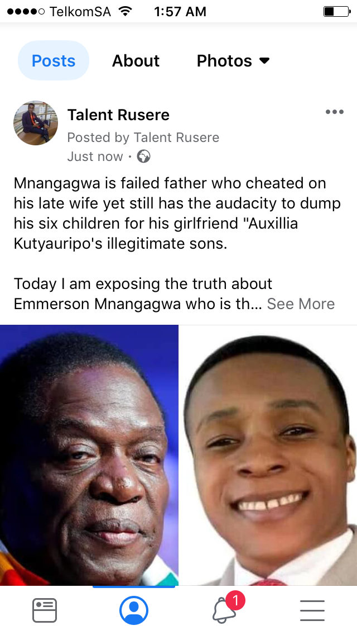Tap the battery indicator icon
The width and height of the screenshot is (357, 635).
337,11
